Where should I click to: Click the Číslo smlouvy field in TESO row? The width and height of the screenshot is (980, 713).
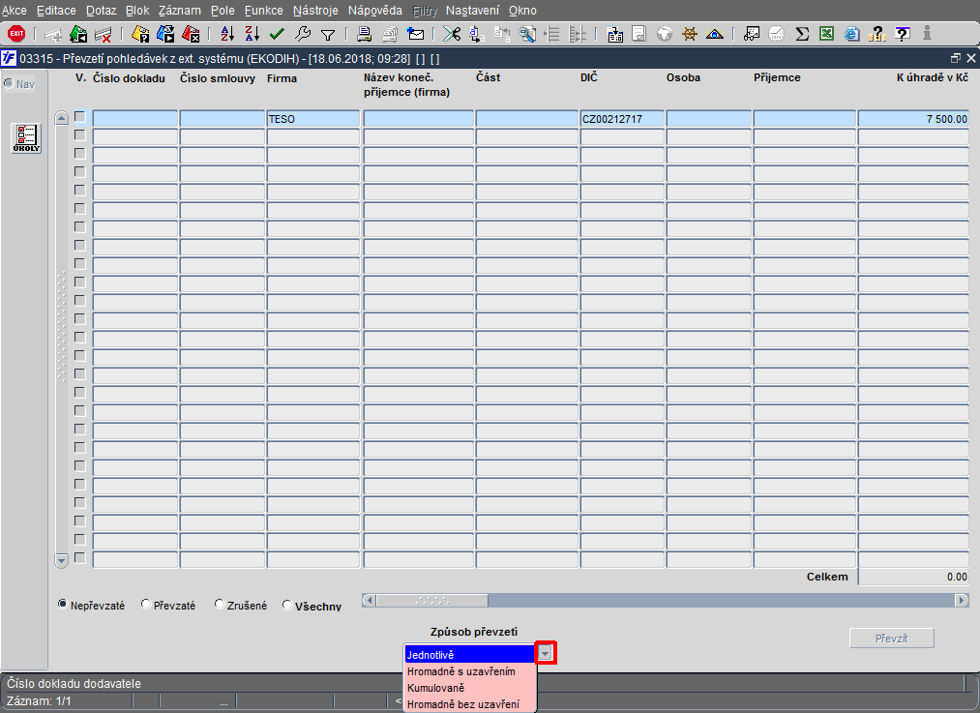click(222, 119)
